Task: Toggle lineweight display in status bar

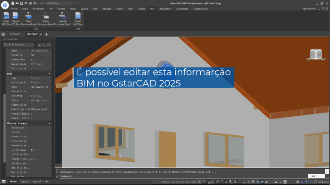Action: coord(244,182)
